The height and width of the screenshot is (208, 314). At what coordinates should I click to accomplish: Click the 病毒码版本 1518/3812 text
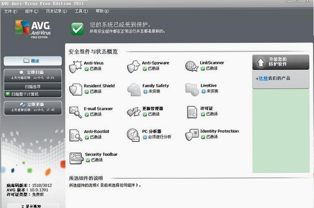click(x=29, y=186)
